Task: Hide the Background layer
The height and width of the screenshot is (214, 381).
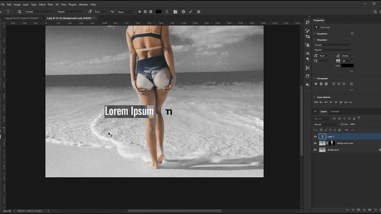Action: [315, 150]
